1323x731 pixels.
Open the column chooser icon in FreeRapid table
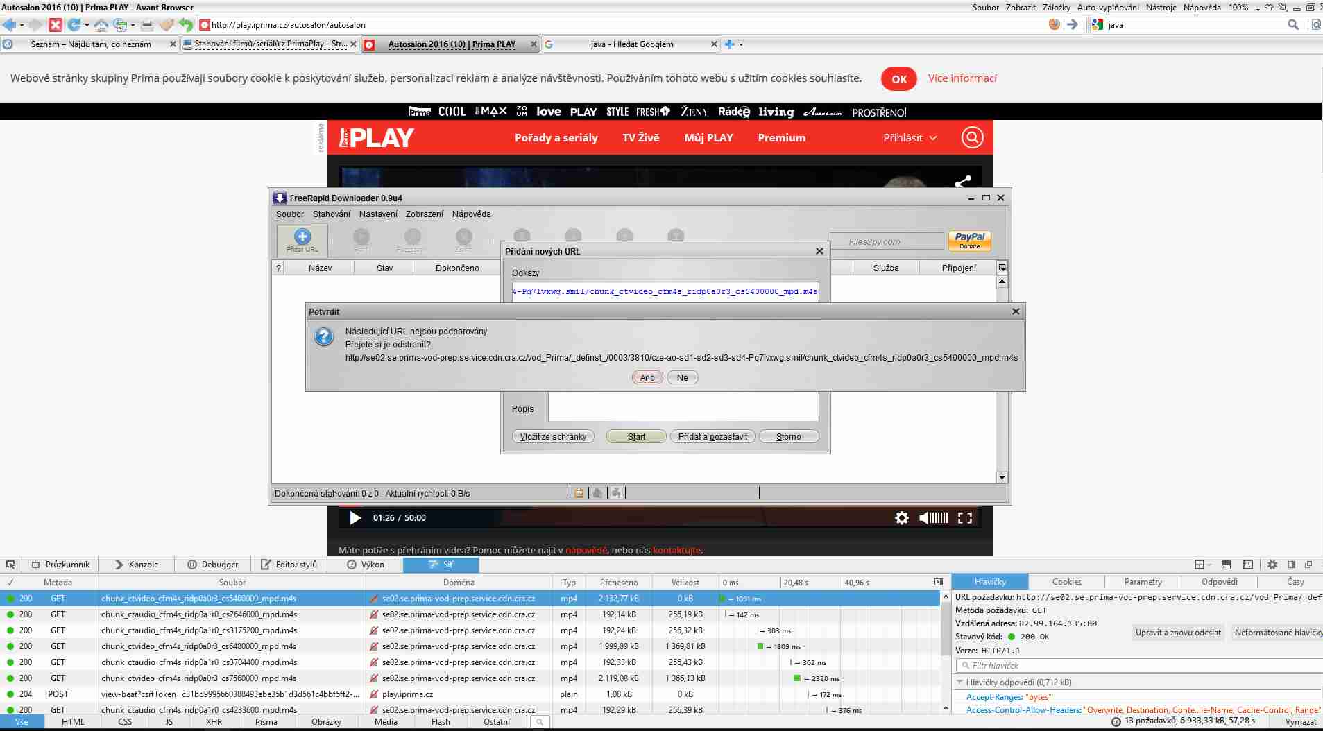[x=1002, y=268]
